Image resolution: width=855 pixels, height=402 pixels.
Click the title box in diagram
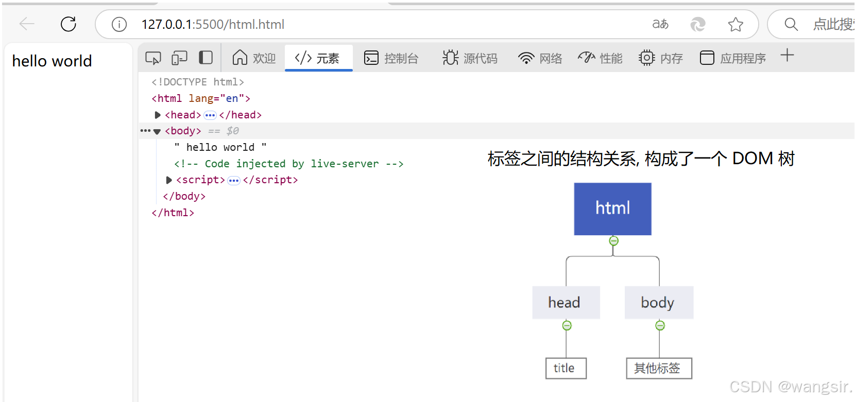click(x=566, y=368)
